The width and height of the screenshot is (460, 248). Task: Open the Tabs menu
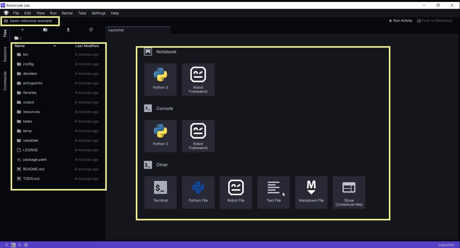coord(82,13)
